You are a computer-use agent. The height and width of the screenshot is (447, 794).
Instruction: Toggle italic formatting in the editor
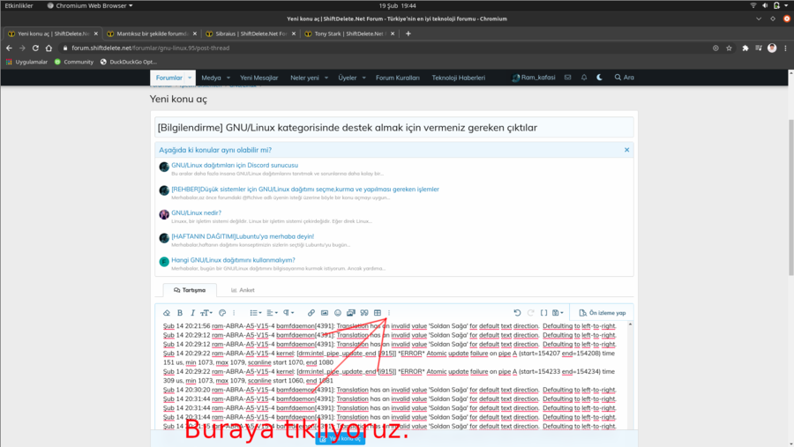192,313
